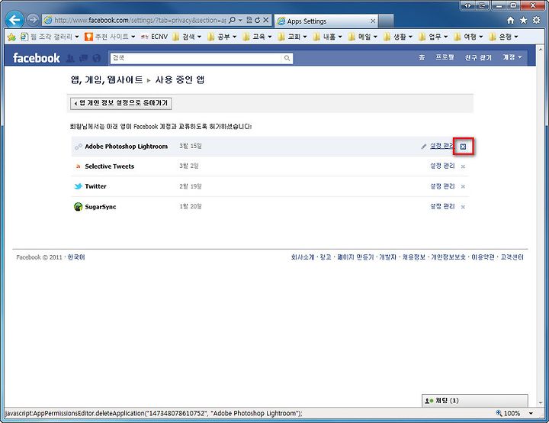Open browser Home icon
Screen dimensions: 549x423
[510, 21]
